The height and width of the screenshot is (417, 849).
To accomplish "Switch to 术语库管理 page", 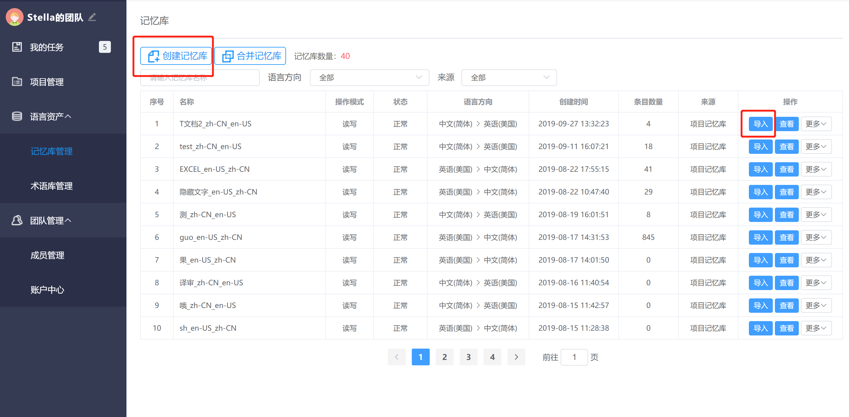I will [x=51, y=186].
